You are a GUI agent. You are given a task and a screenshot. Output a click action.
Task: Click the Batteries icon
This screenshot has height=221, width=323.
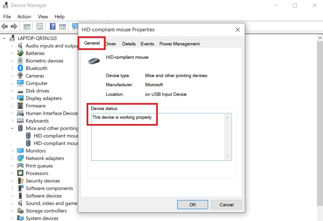point(20,53)
